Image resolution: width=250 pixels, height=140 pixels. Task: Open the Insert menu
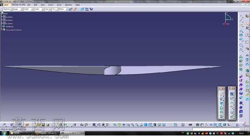(51, 5)
